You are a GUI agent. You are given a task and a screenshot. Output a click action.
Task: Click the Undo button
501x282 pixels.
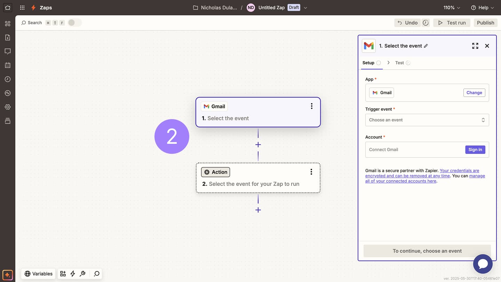(x=407, y=23)
